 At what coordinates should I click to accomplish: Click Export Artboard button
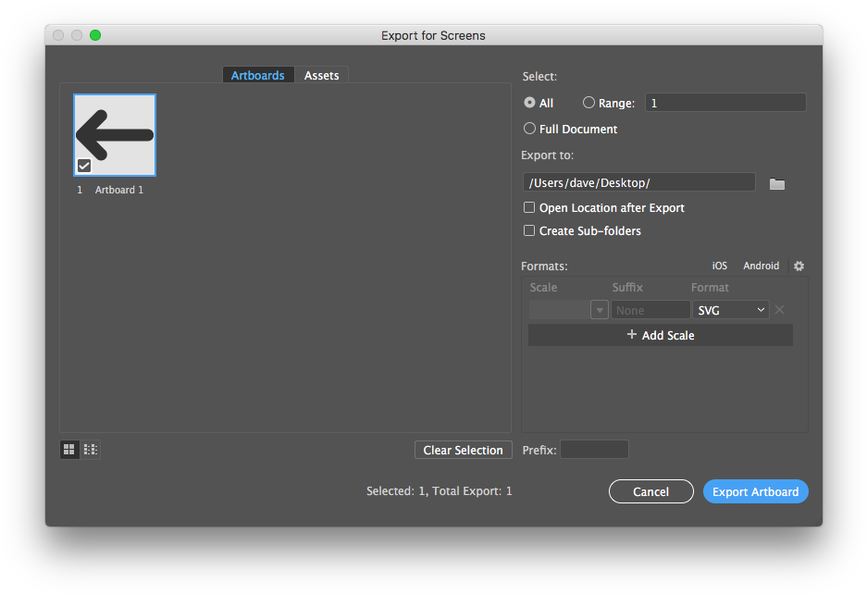[755, 491]
